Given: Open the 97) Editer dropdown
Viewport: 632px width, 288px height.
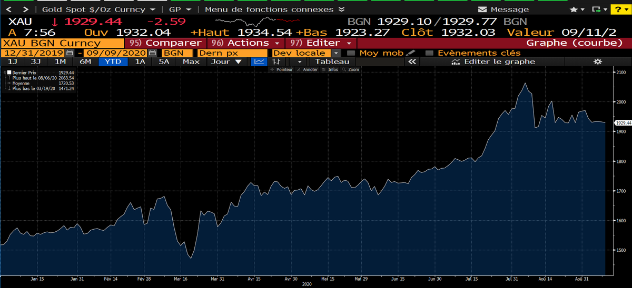Looking at the screenshot, I should (321, 43).
